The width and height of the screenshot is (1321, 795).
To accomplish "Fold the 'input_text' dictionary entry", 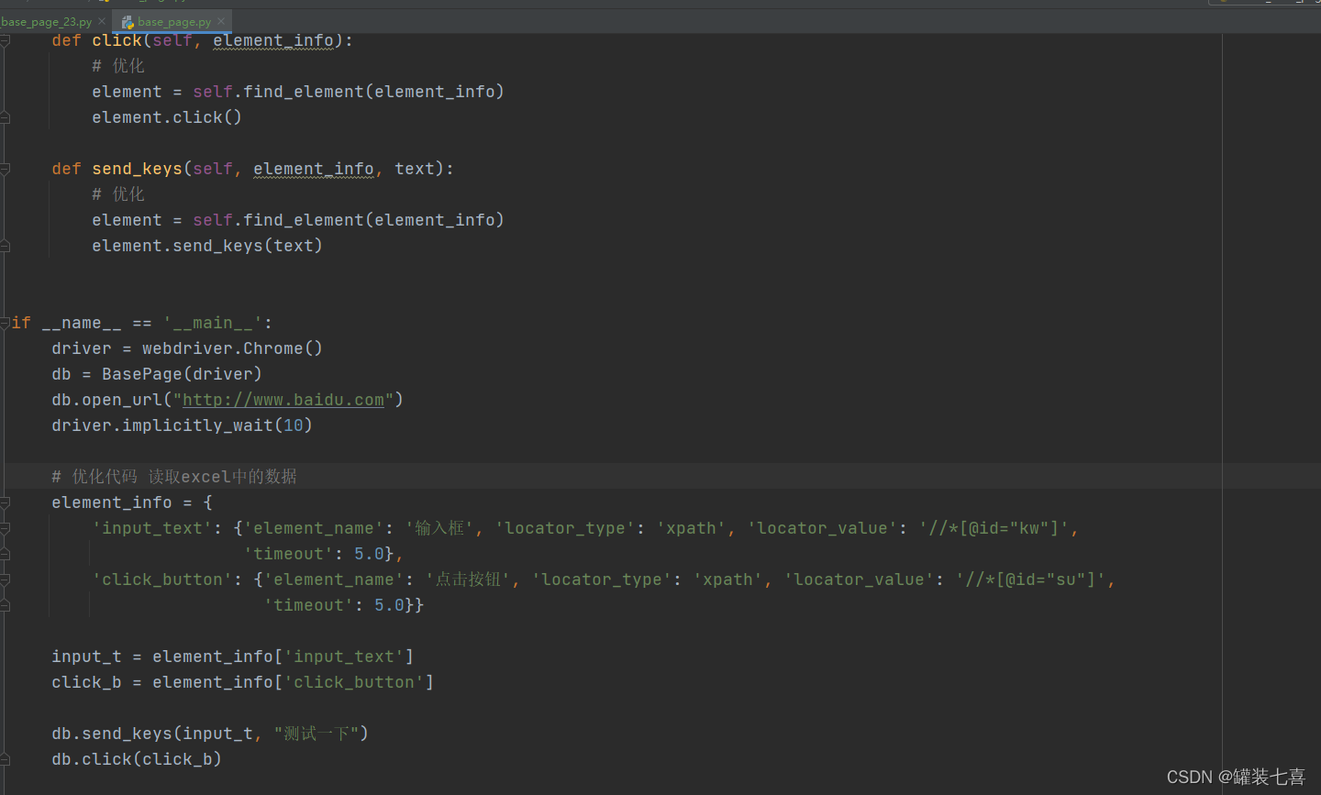I will point(5,528).
